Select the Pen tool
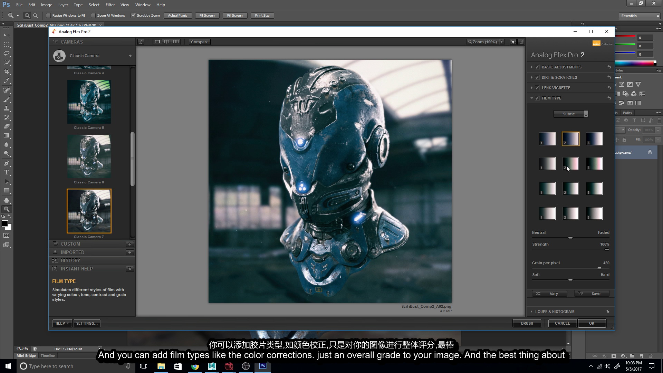The height and width of the screenshot is (373, 663). (x=7, y=163)
